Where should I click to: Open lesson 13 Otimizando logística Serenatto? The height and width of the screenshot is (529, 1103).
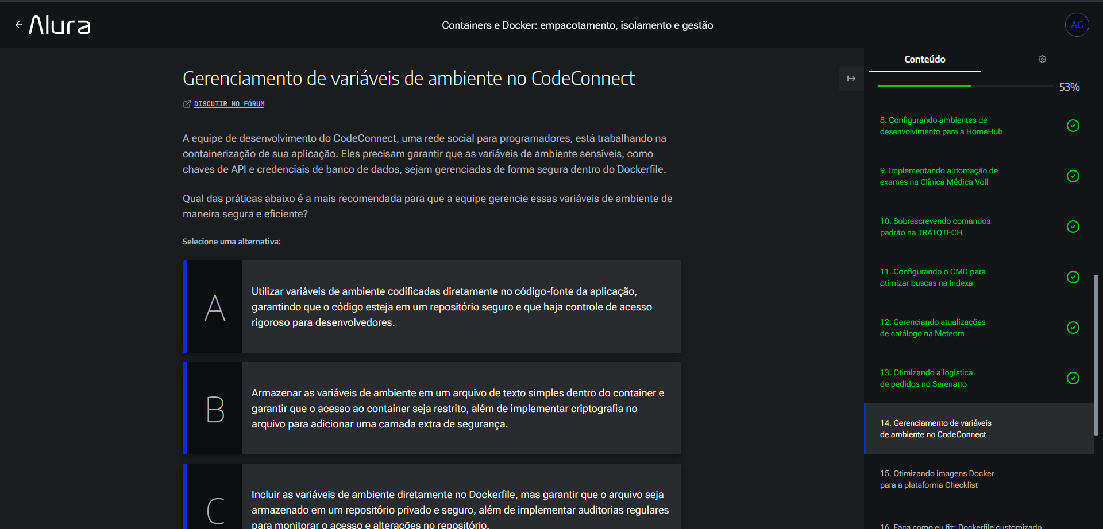tap(978, 378)
